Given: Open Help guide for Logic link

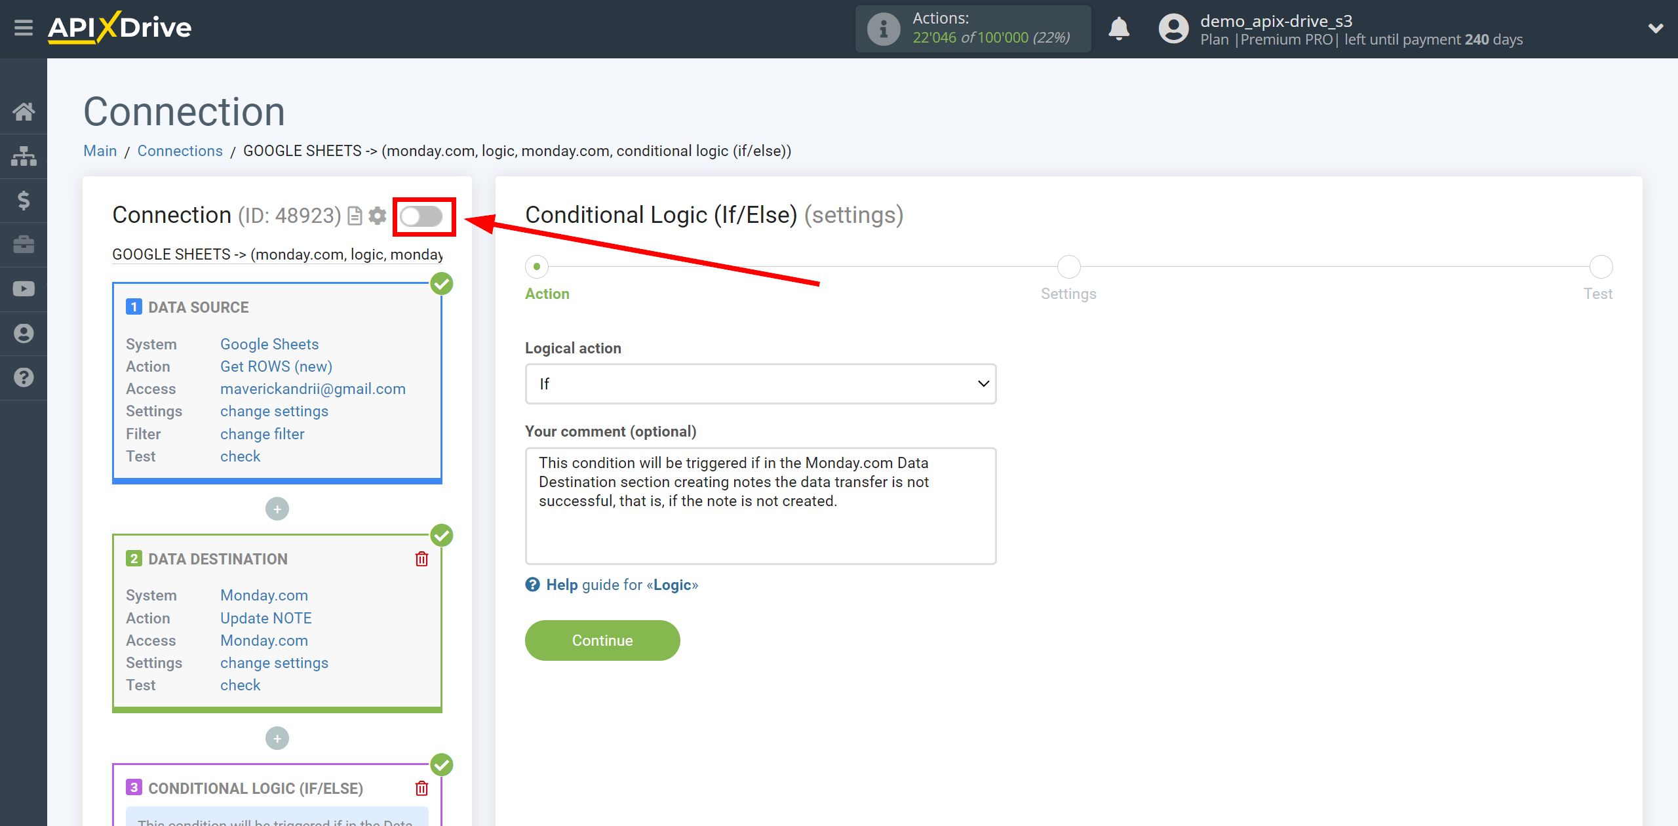Looking at the screenshot, I should point(621,584).
